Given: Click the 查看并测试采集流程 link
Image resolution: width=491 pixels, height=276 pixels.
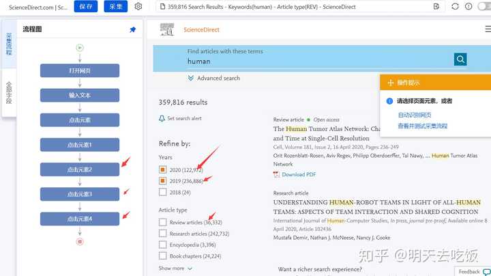Looking at the screenshot, I should 422,126.
